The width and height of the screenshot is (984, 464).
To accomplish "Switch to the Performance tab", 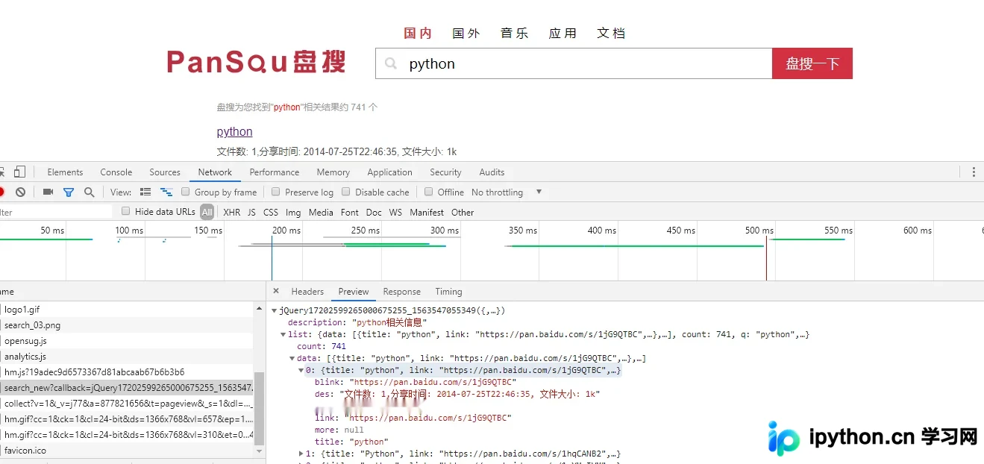I will (275, 172).
